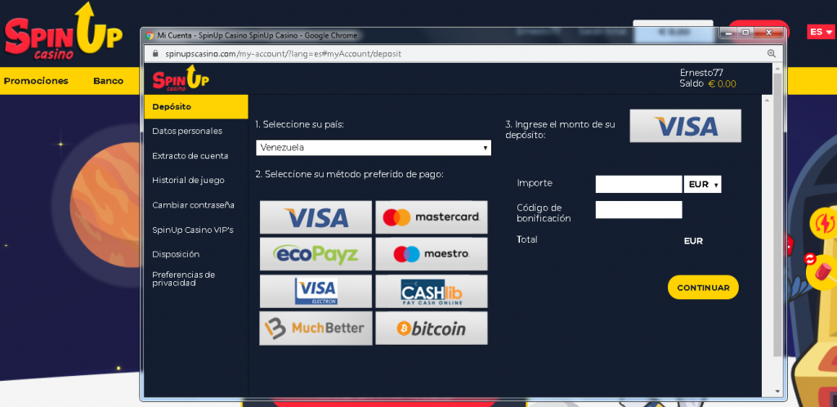Click the SpinUp logo inside the popup header
The height and width of the screenshot is (407, 837).
[181, 78]
